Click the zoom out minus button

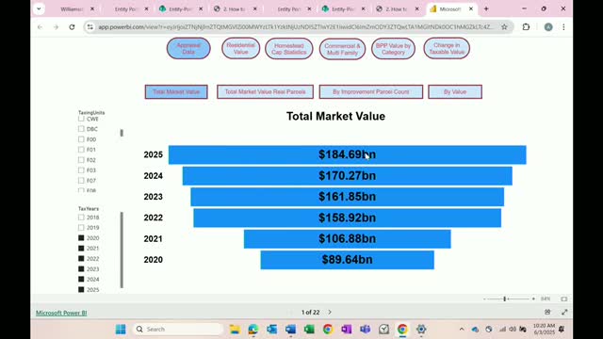pyautogui.click(x=484, y=299)
